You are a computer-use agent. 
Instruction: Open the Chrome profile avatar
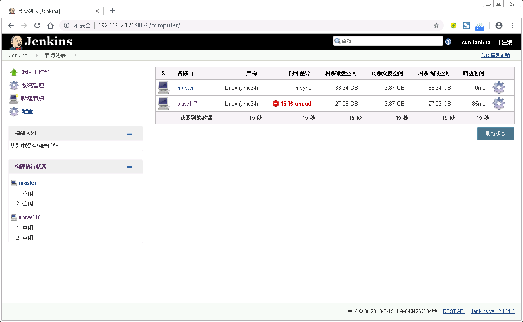tap(498, 25)
